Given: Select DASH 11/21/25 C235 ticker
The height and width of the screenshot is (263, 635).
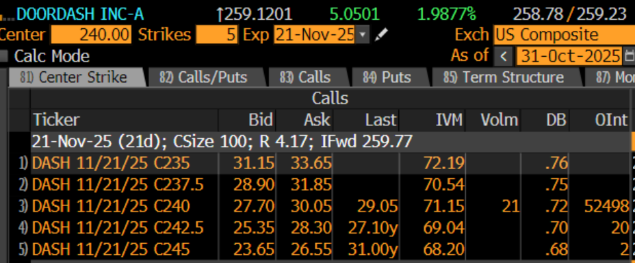Looking at the screenshot, I should 111,163.
